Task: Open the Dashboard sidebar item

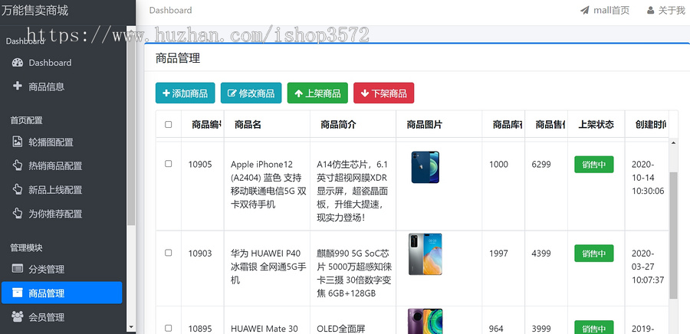Action: (61, 63)
